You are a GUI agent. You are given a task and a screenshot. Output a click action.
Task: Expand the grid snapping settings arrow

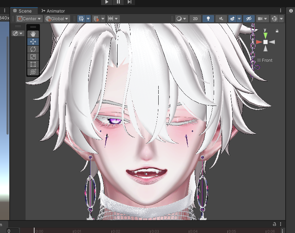[x=103, y=19]
